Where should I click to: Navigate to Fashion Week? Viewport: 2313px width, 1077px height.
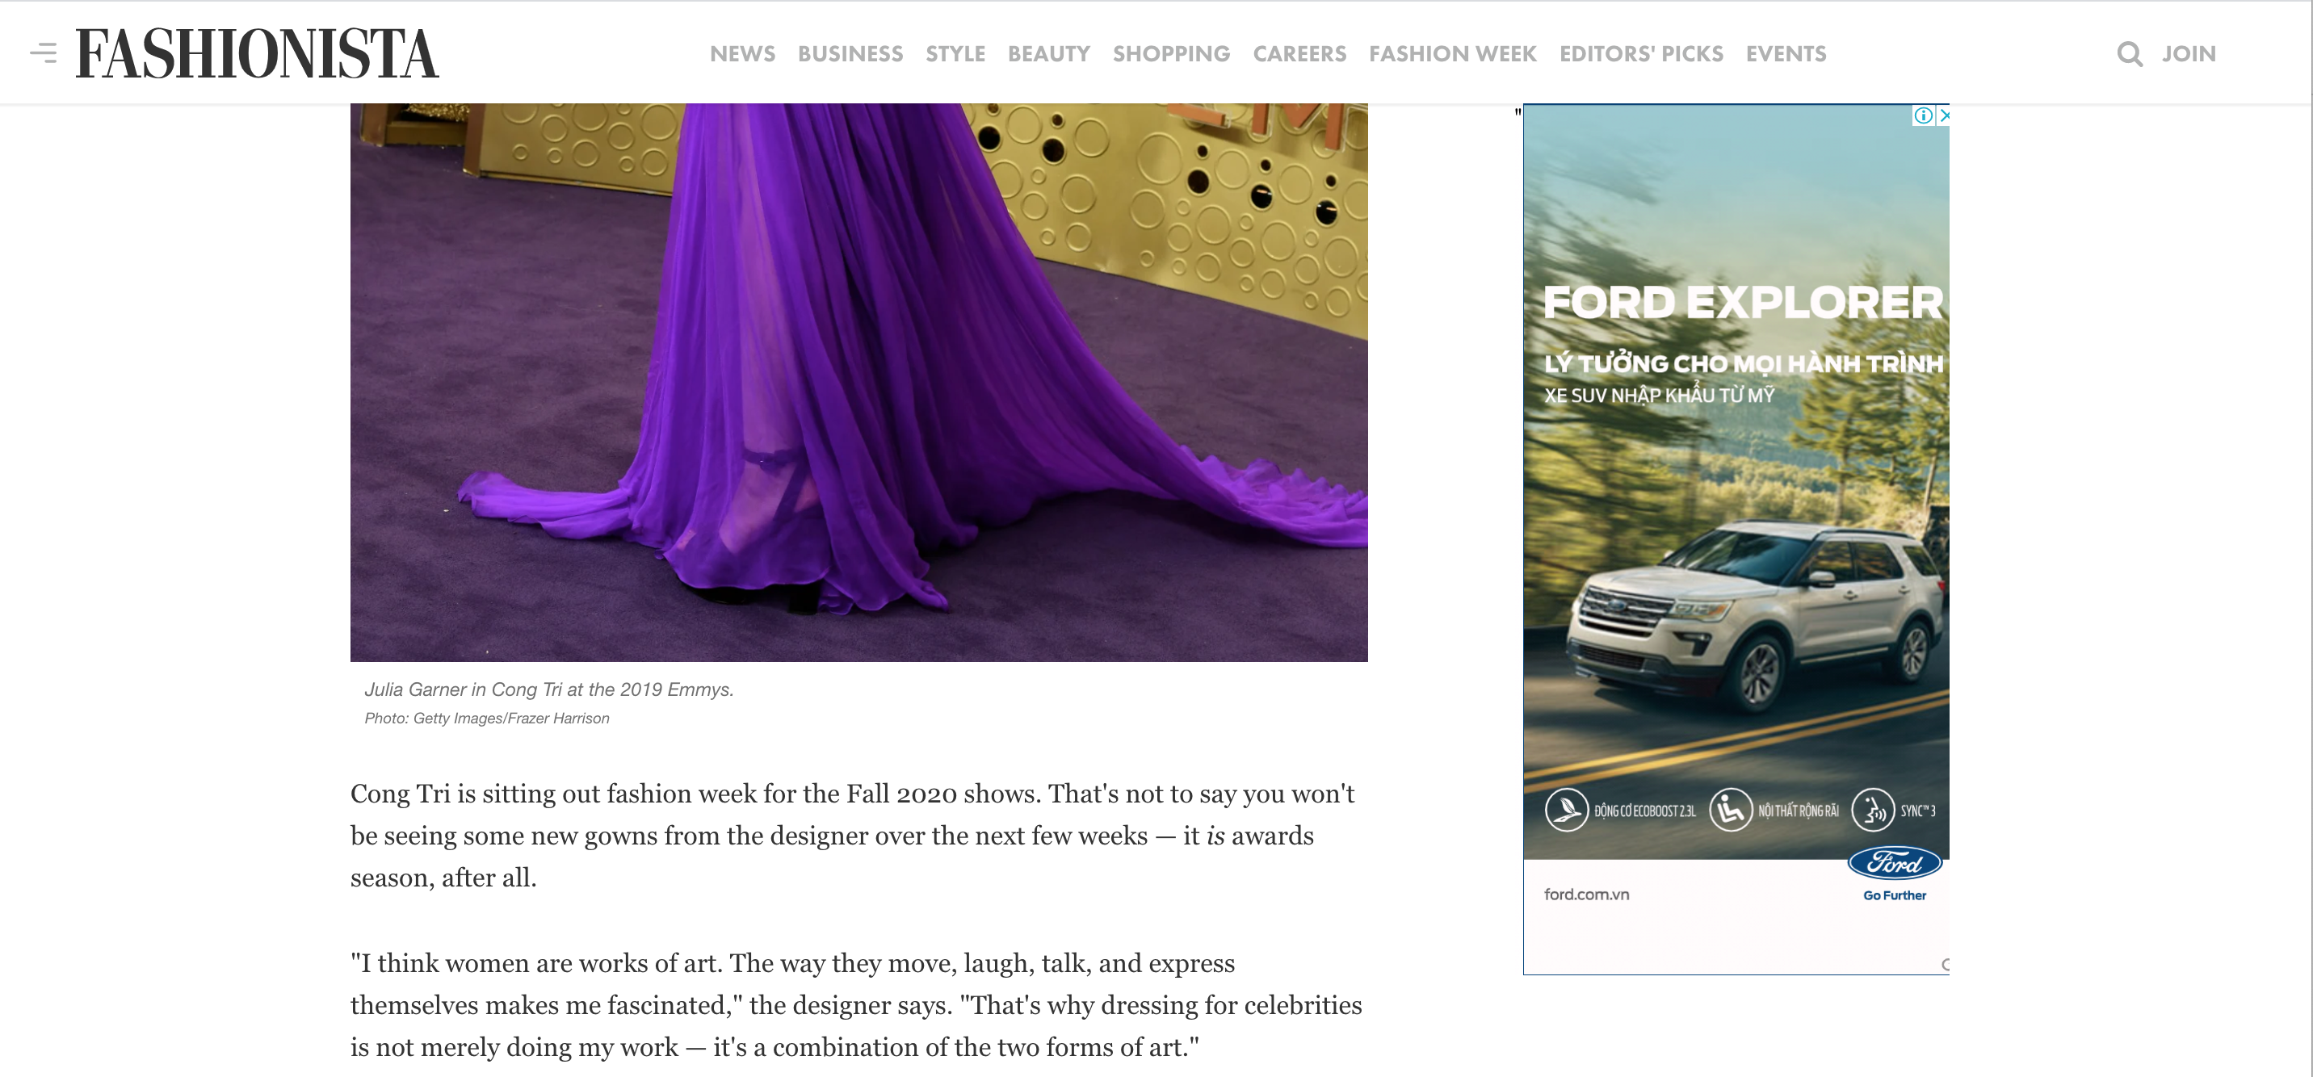click(x=1452, y=54)
